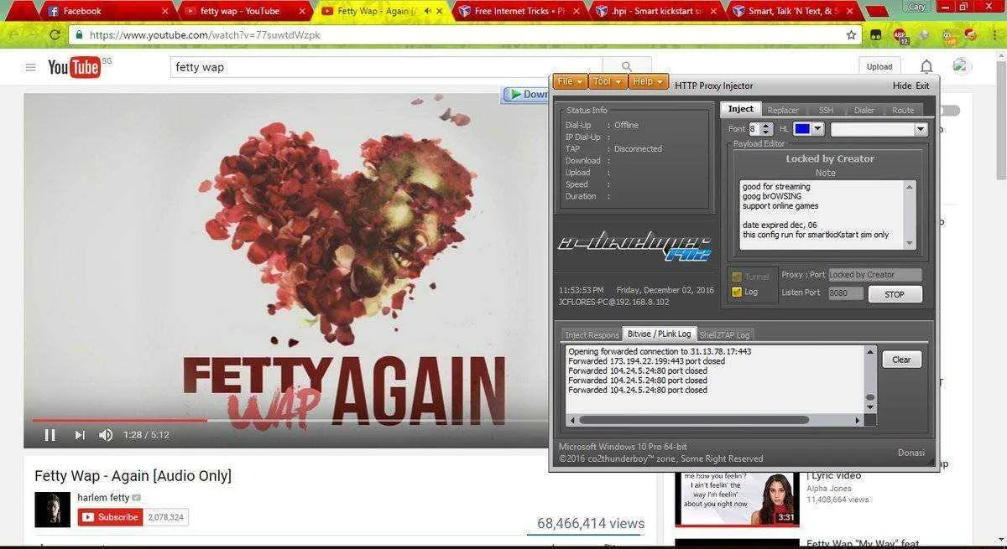Click the YouTube Upload button
The image size is (1007, 549).
(879, 67)
